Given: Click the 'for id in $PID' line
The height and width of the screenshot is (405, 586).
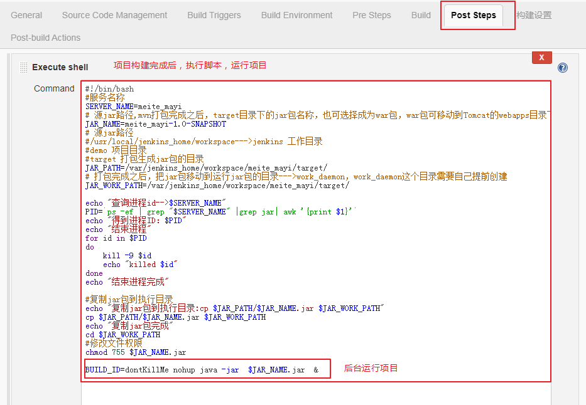Looking at the screenshot, I should pyautogui.click(x=116, y=238).
